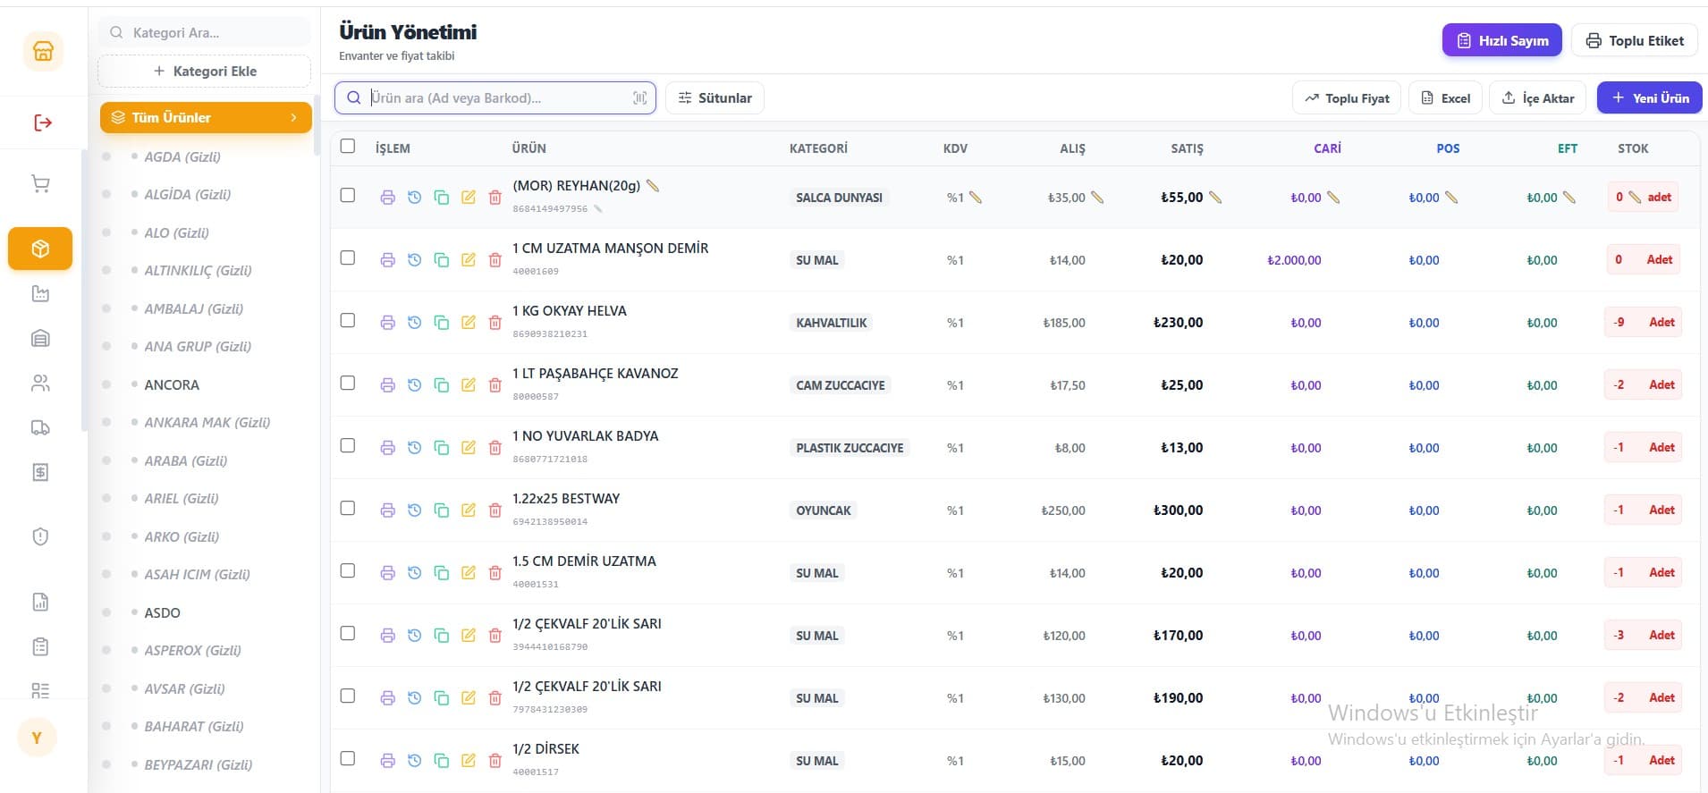Edit the 1.5 CM DEMİR UZATMA product
Image resolution: width=1708 pixels, height=793 pixels.
pyautogui.click(x=468, y=573)
